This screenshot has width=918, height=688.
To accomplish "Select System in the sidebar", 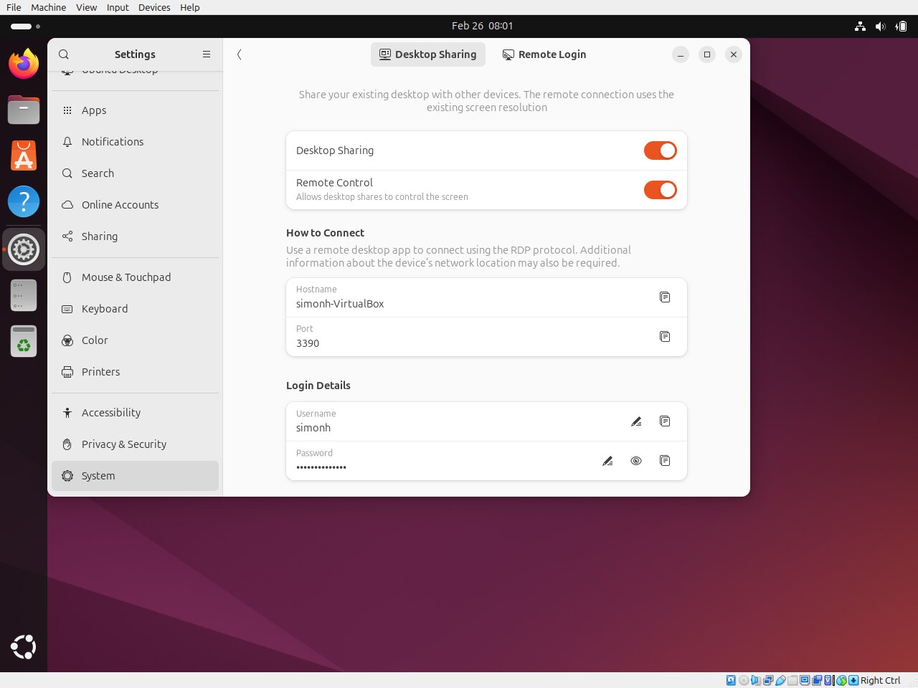I will click(x=135, y=476).
